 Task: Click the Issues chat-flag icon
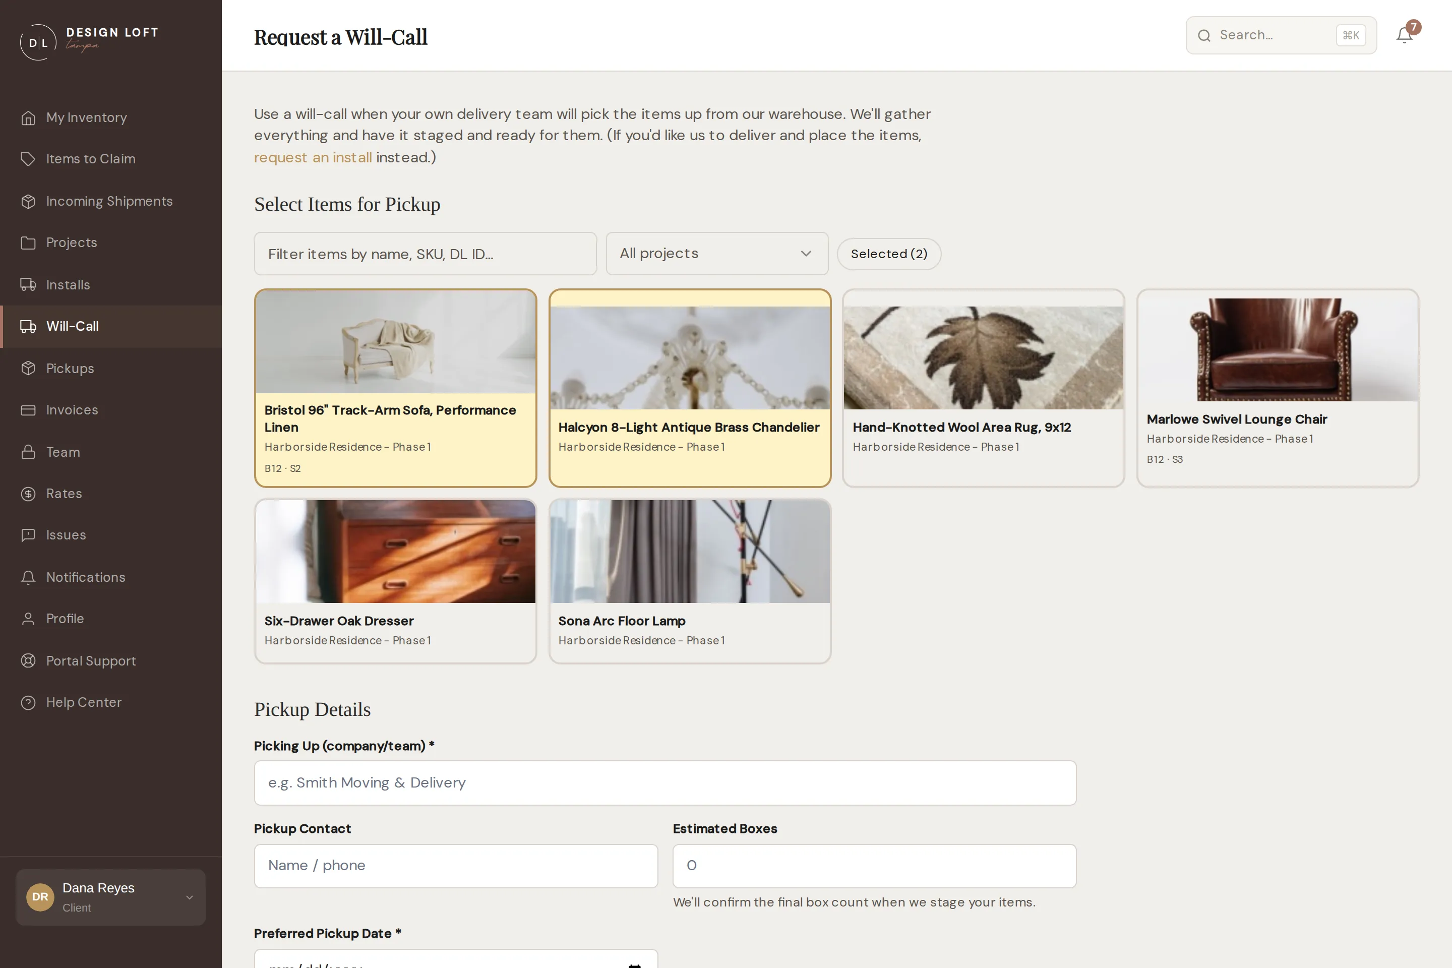coord(28,535)
